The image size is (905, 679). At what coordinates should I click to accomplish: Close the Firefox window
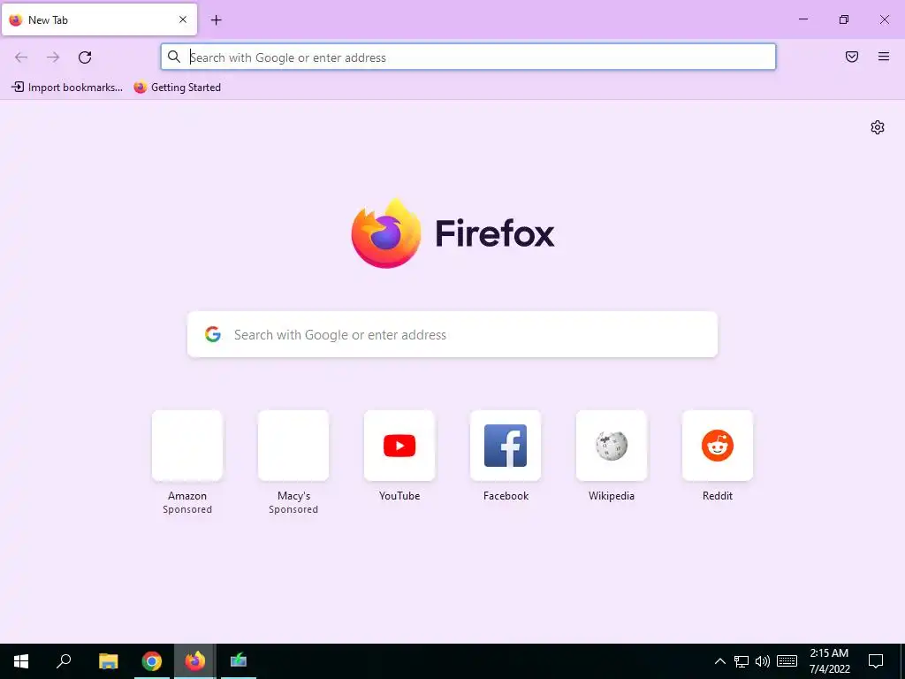884,19
